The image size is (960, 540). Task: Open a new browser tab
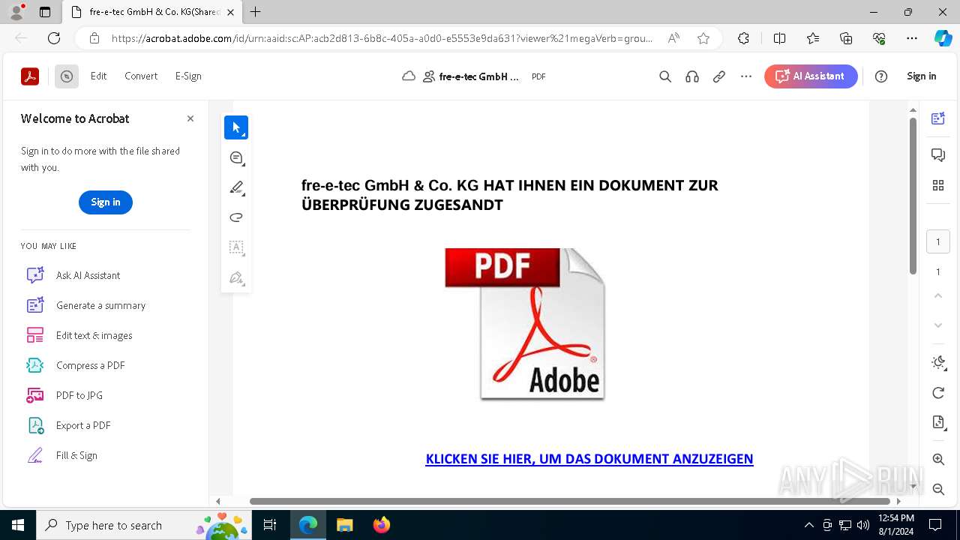point(256,12)
